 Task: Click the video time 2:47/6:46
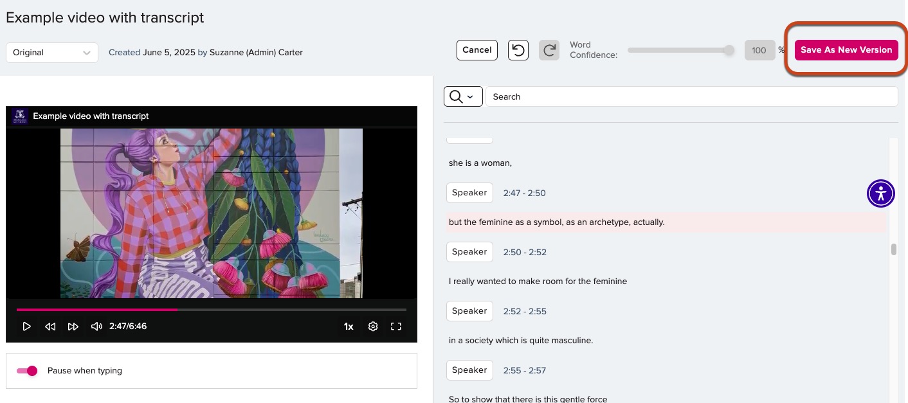point(128,327)
